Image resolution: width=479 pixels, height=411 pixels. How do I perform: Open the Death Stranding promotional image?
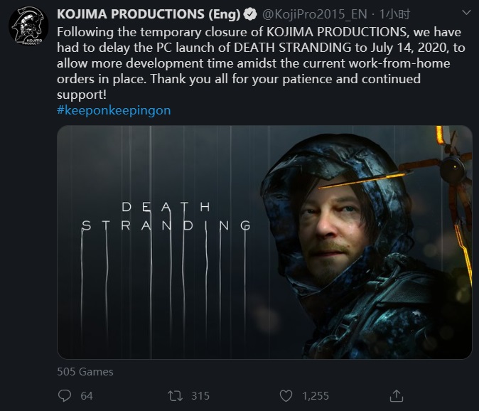264,242
